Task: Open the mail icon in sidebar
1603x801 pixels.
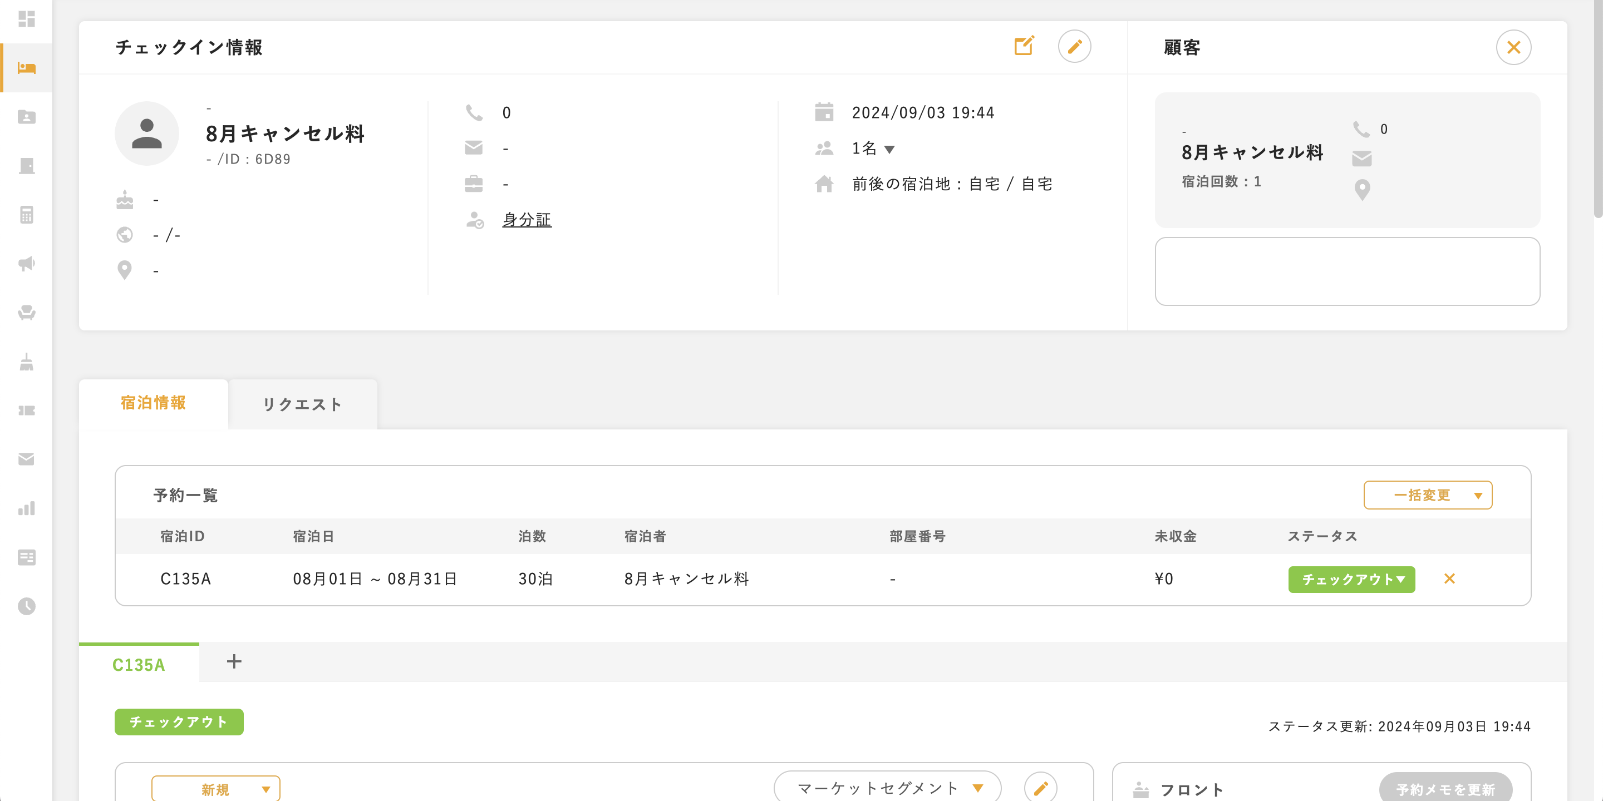Action: click(26, 459)
